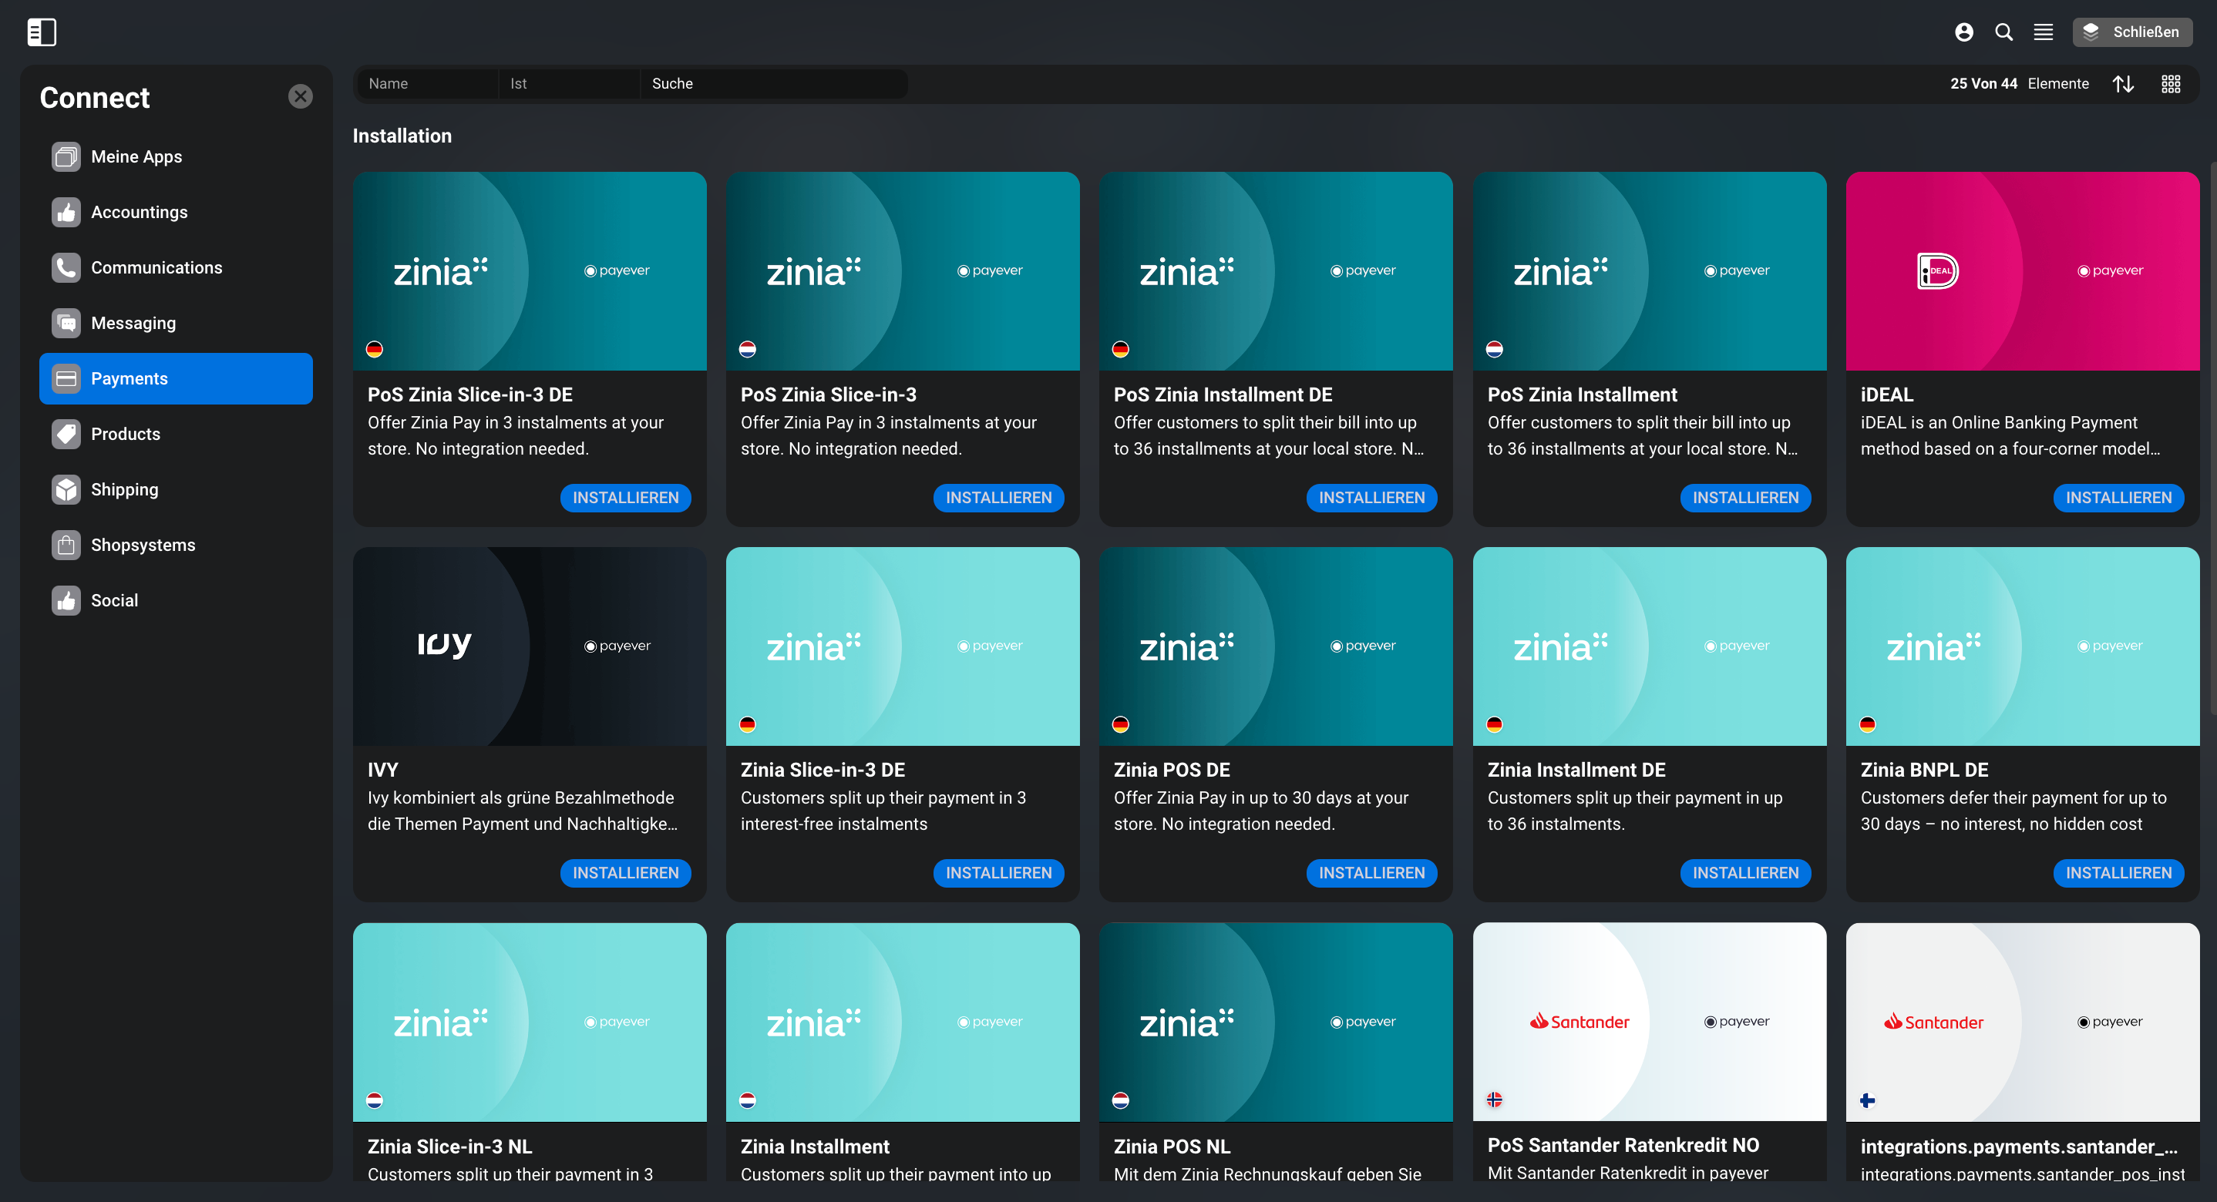Open integrations.payments.santander card thumbnail

[2023, 1022]
